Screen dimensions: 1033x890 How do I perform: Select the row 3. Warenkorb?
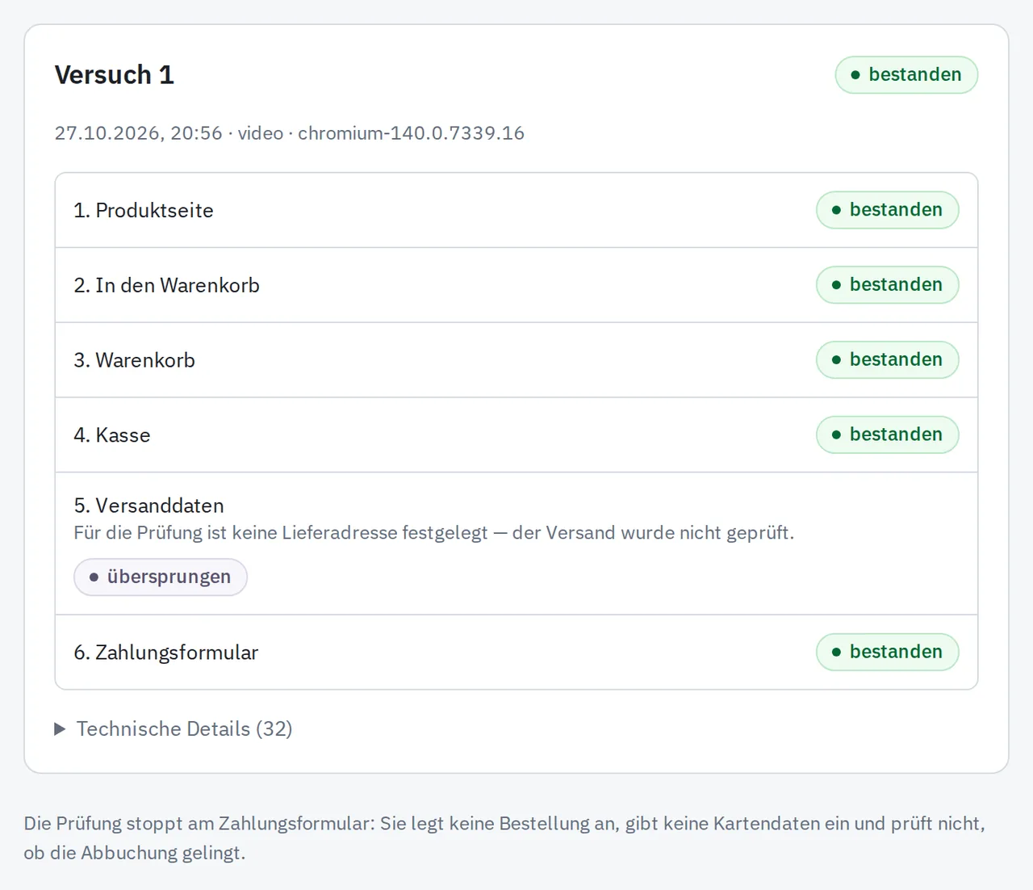pos(516,360)
